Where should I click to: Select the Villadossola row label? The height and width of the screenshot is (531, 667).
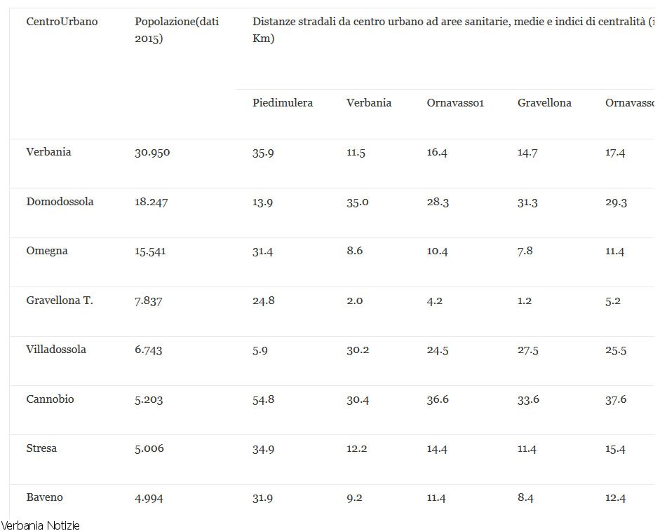coord(56,350)
